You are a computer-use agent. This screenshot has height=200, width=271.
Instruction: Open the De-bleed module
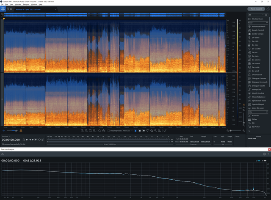(254, 38)
